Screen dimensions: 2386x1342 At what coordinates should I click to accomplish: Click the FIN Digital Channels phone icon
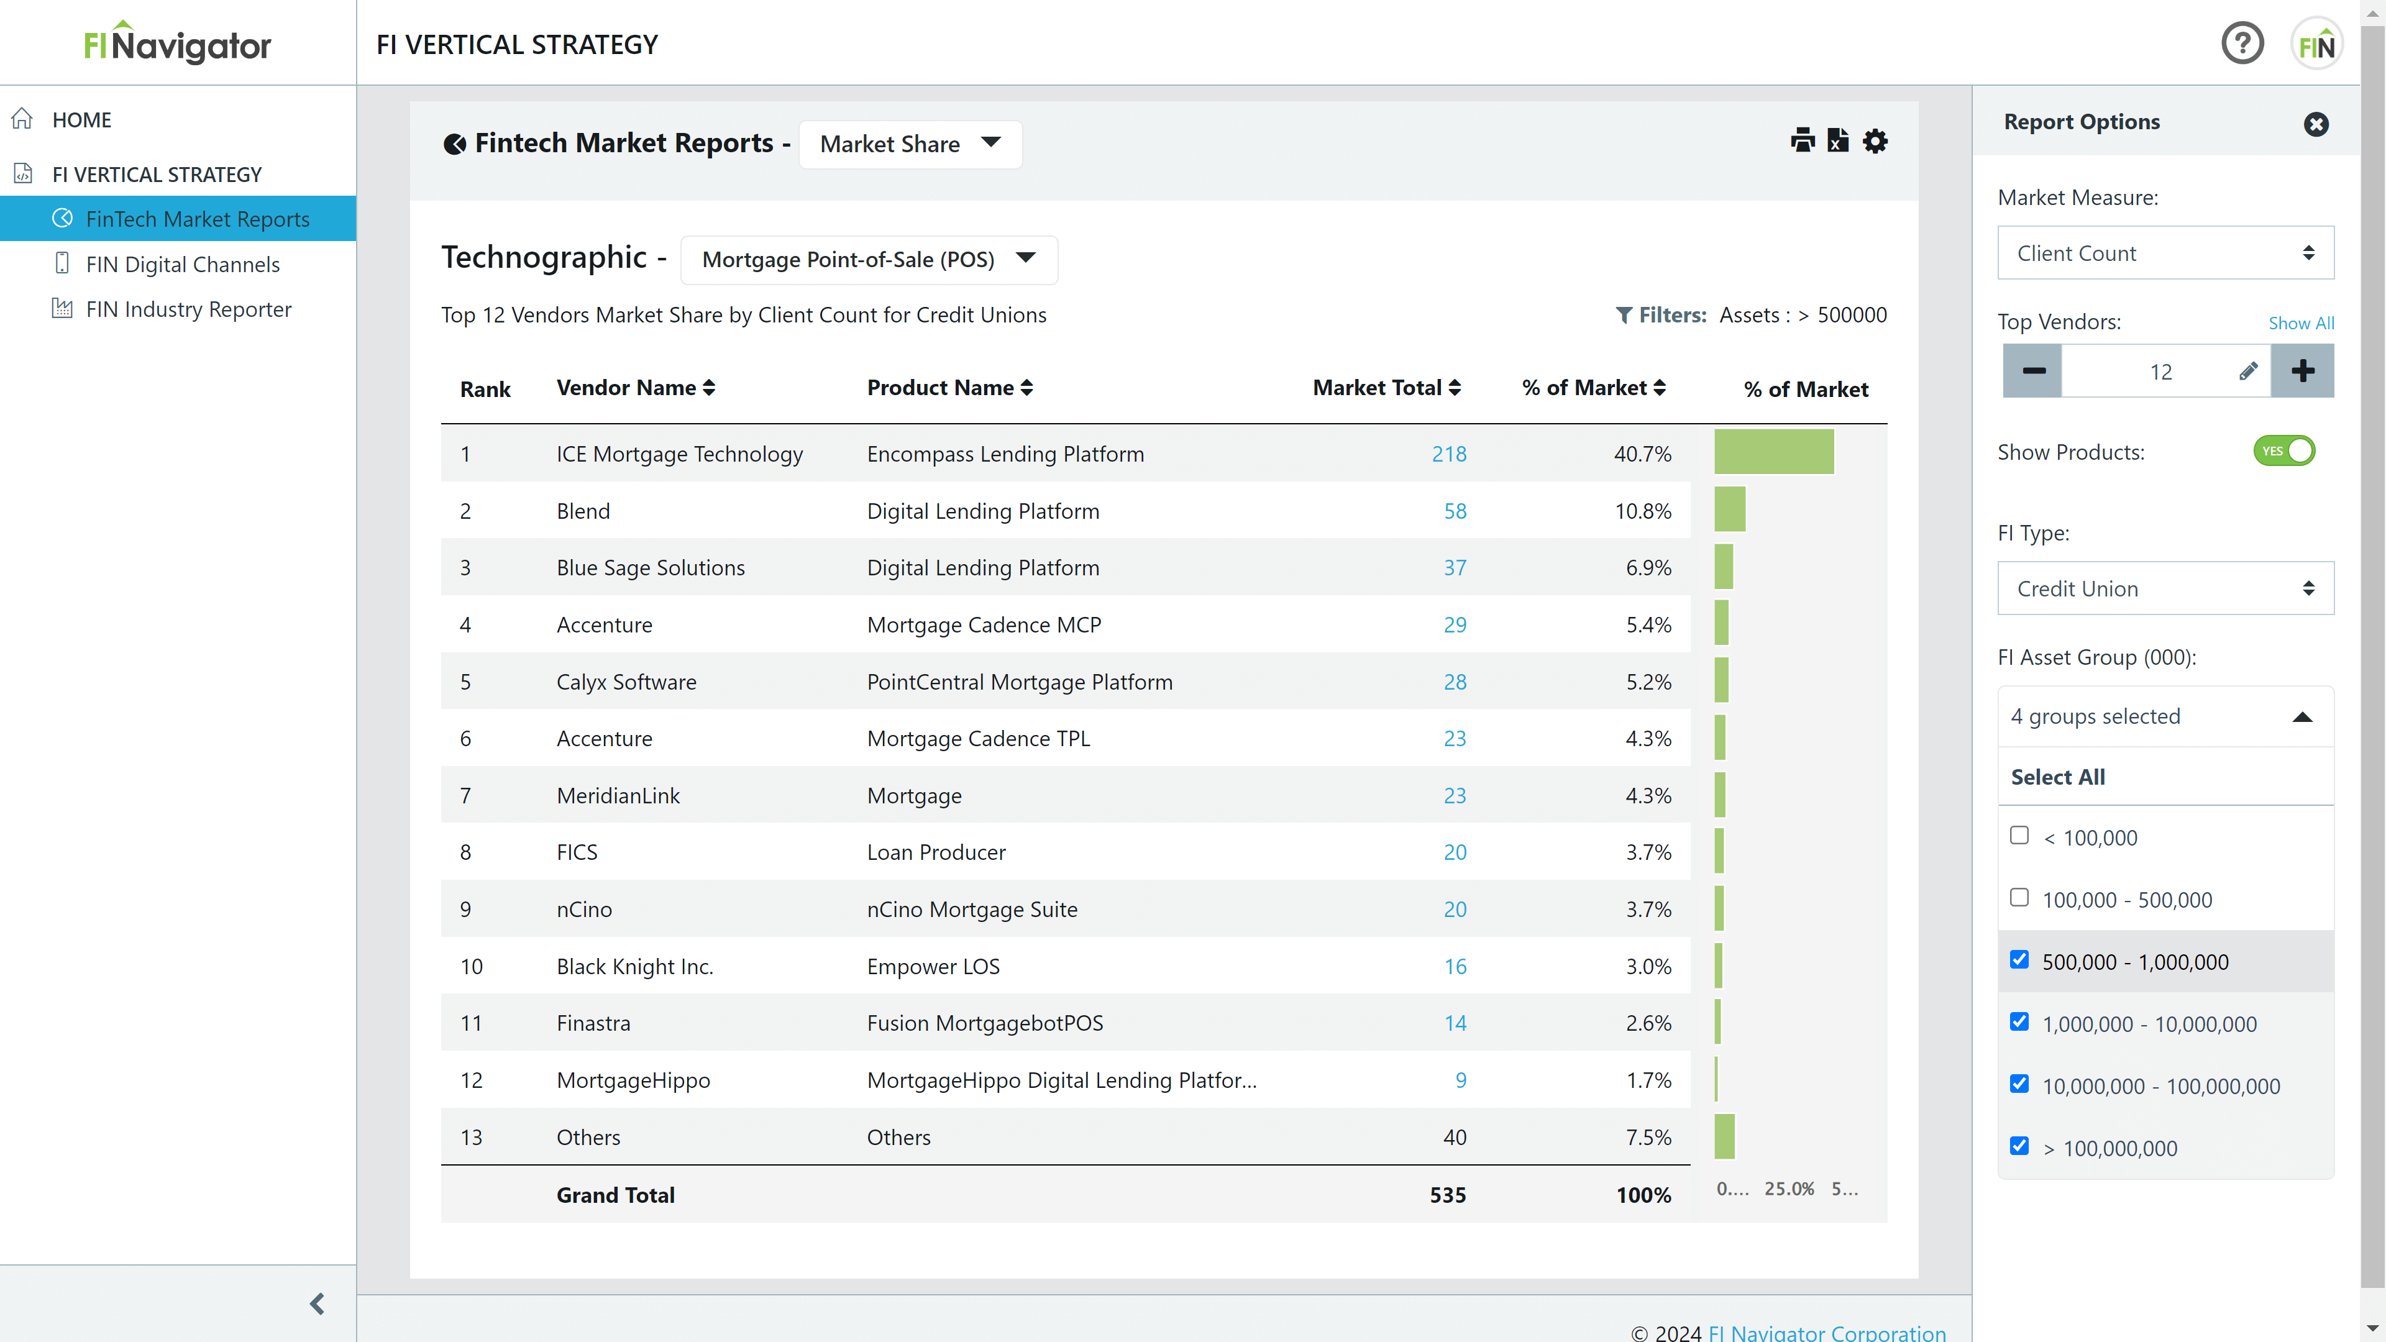click(x=62, y=263)
